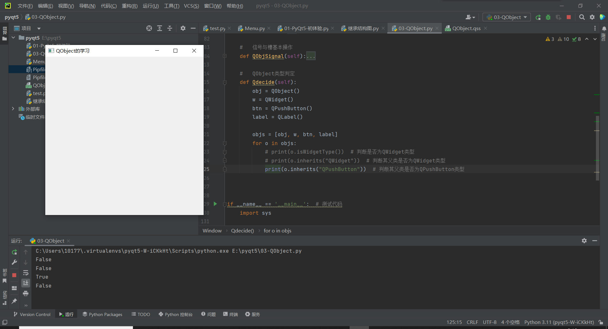Open run configuration wrench in run panel

coord(14,262)
